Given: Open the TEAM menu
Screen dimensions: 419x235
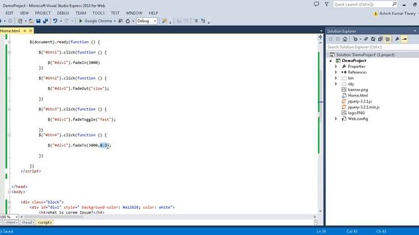Looking at the screenshot, I should click(81, 13).
